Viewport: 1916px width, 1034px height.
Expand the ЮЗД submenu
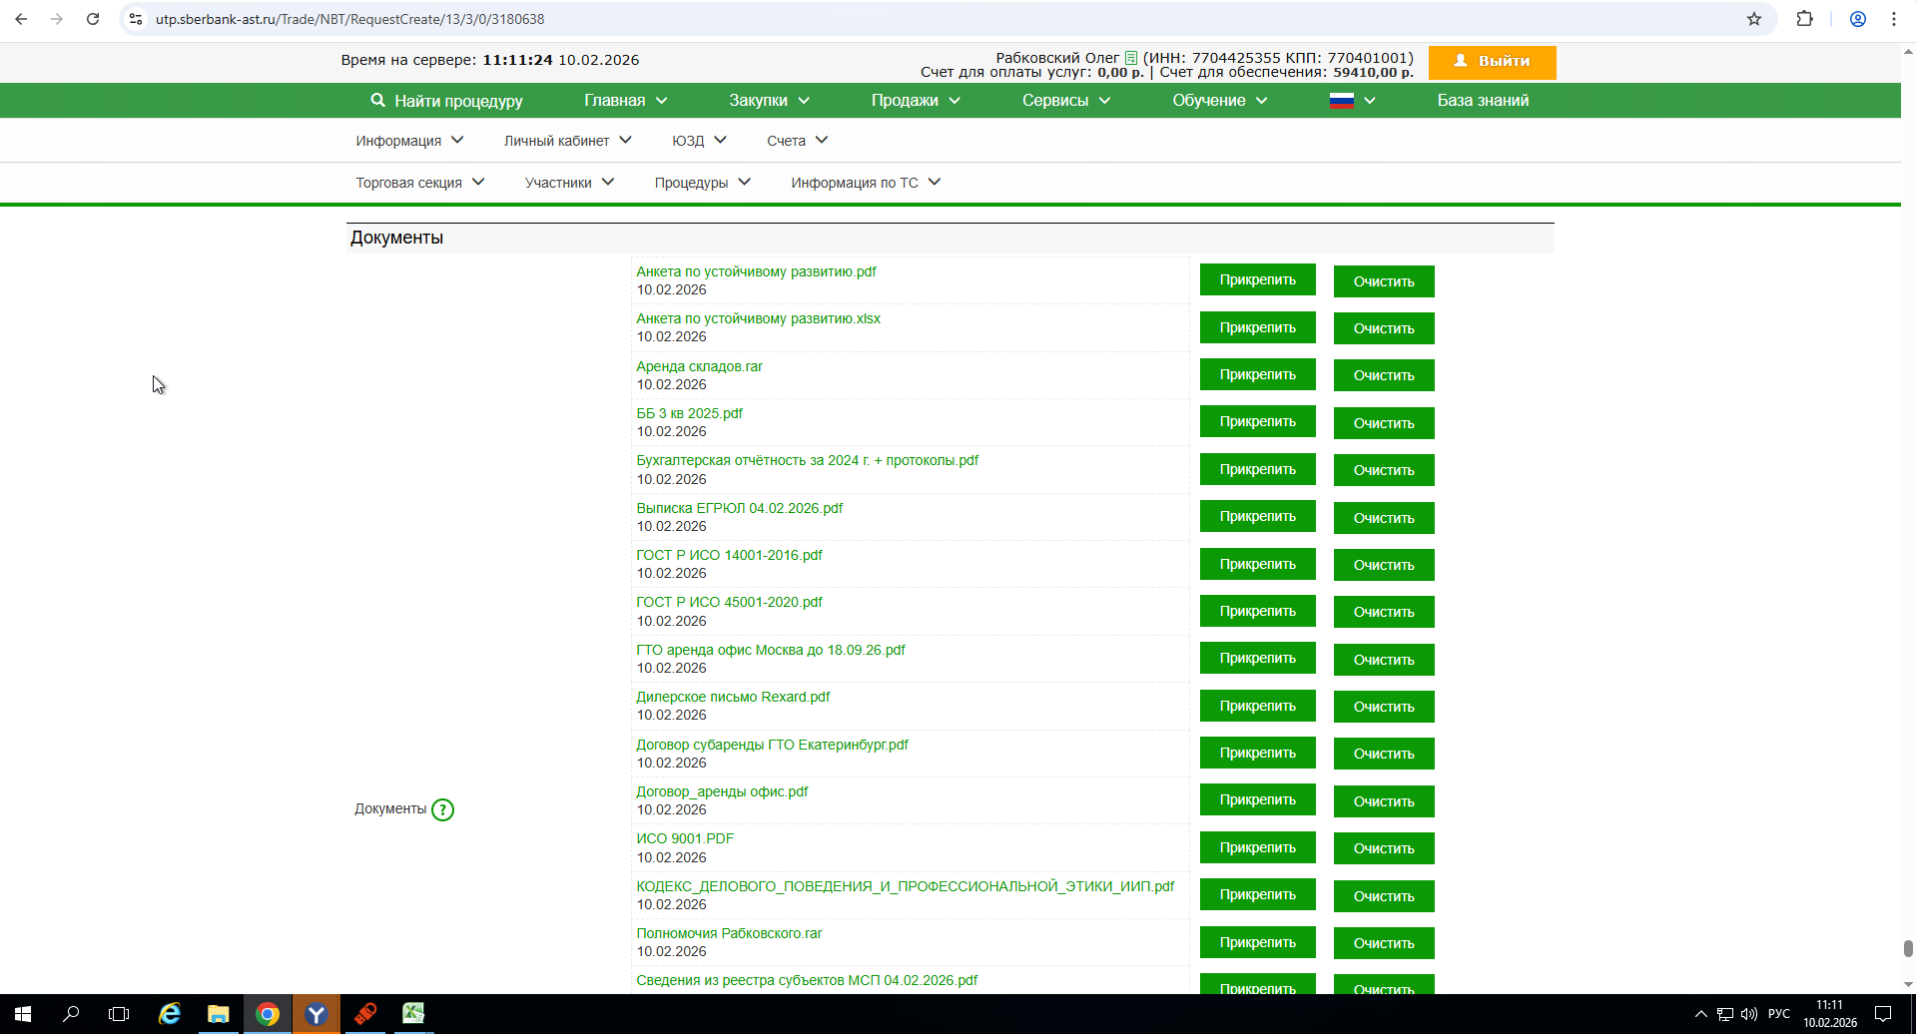[699, 141]
